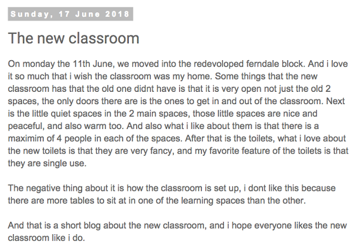The image size is (360, 250).
Task: Click the word 'redevoloped' in first paragraph
Action: pos(219,64)
